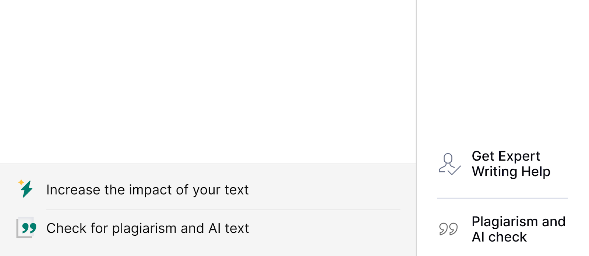Open the "Get Expert Writing Help" link
This screenshot has width=589, height=256.
coord(511,164)
